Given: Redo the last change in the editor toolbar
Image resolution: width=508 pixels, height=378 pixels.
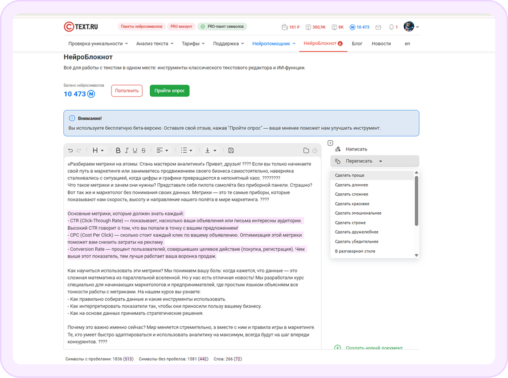Looking at the screenshot, I should (x=78, y=150).
